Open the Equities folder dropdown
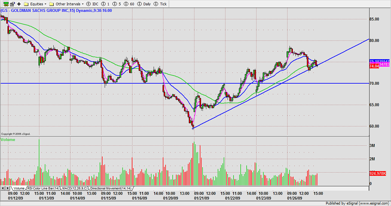 click(x=36, y=4)
